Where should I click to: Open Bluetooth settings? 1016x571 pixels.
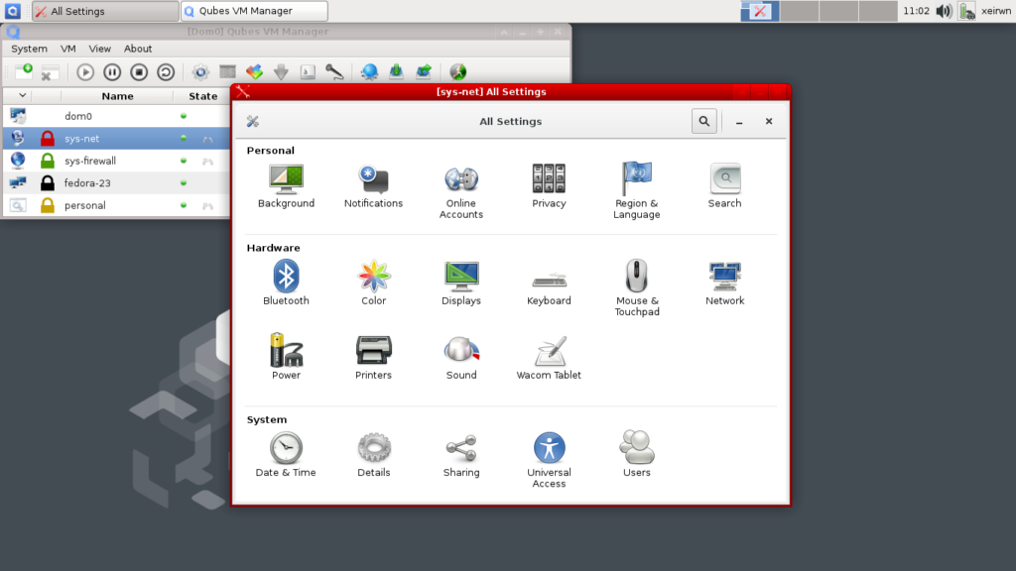(x=286, y=283)
